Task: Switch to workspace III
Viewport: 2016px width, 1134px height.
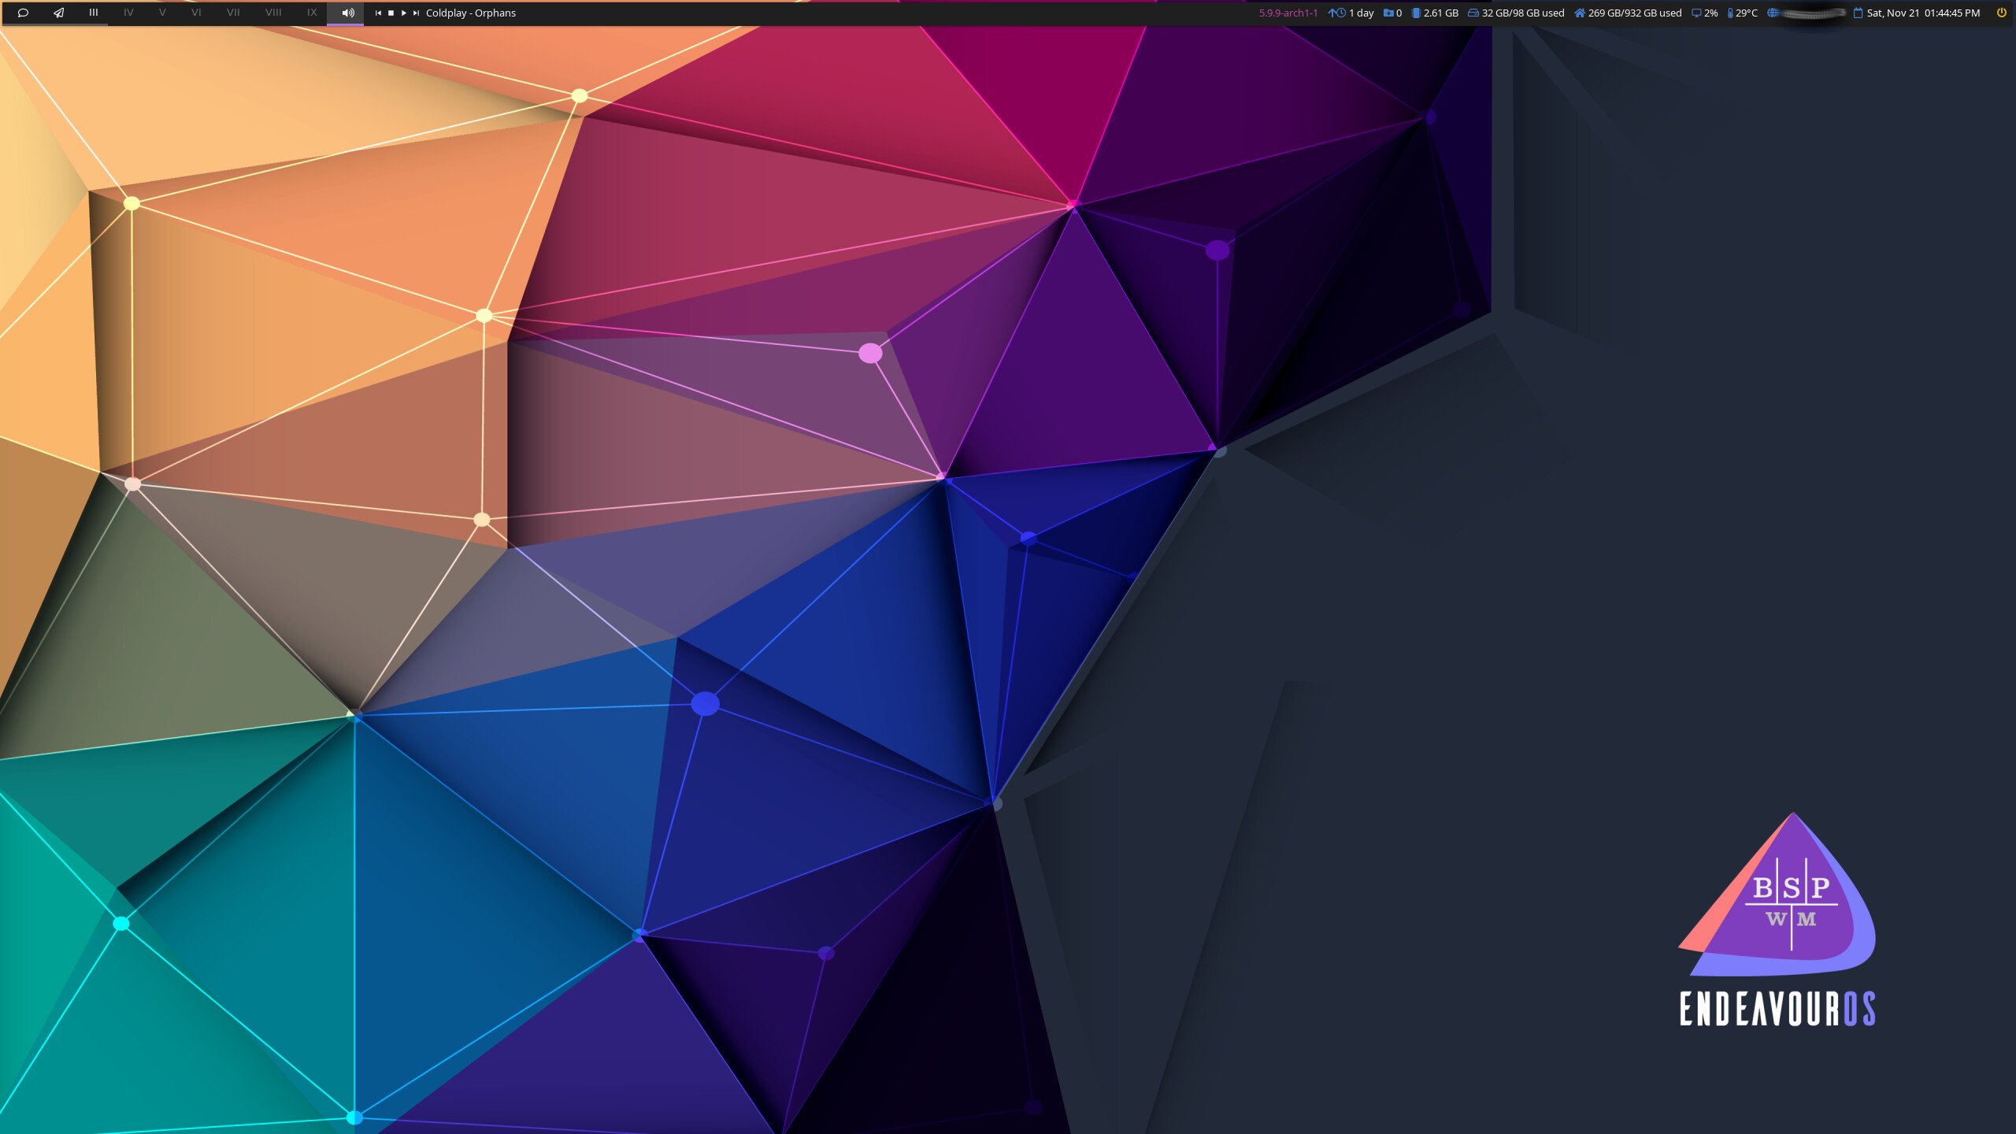Action: pos(93,13)
